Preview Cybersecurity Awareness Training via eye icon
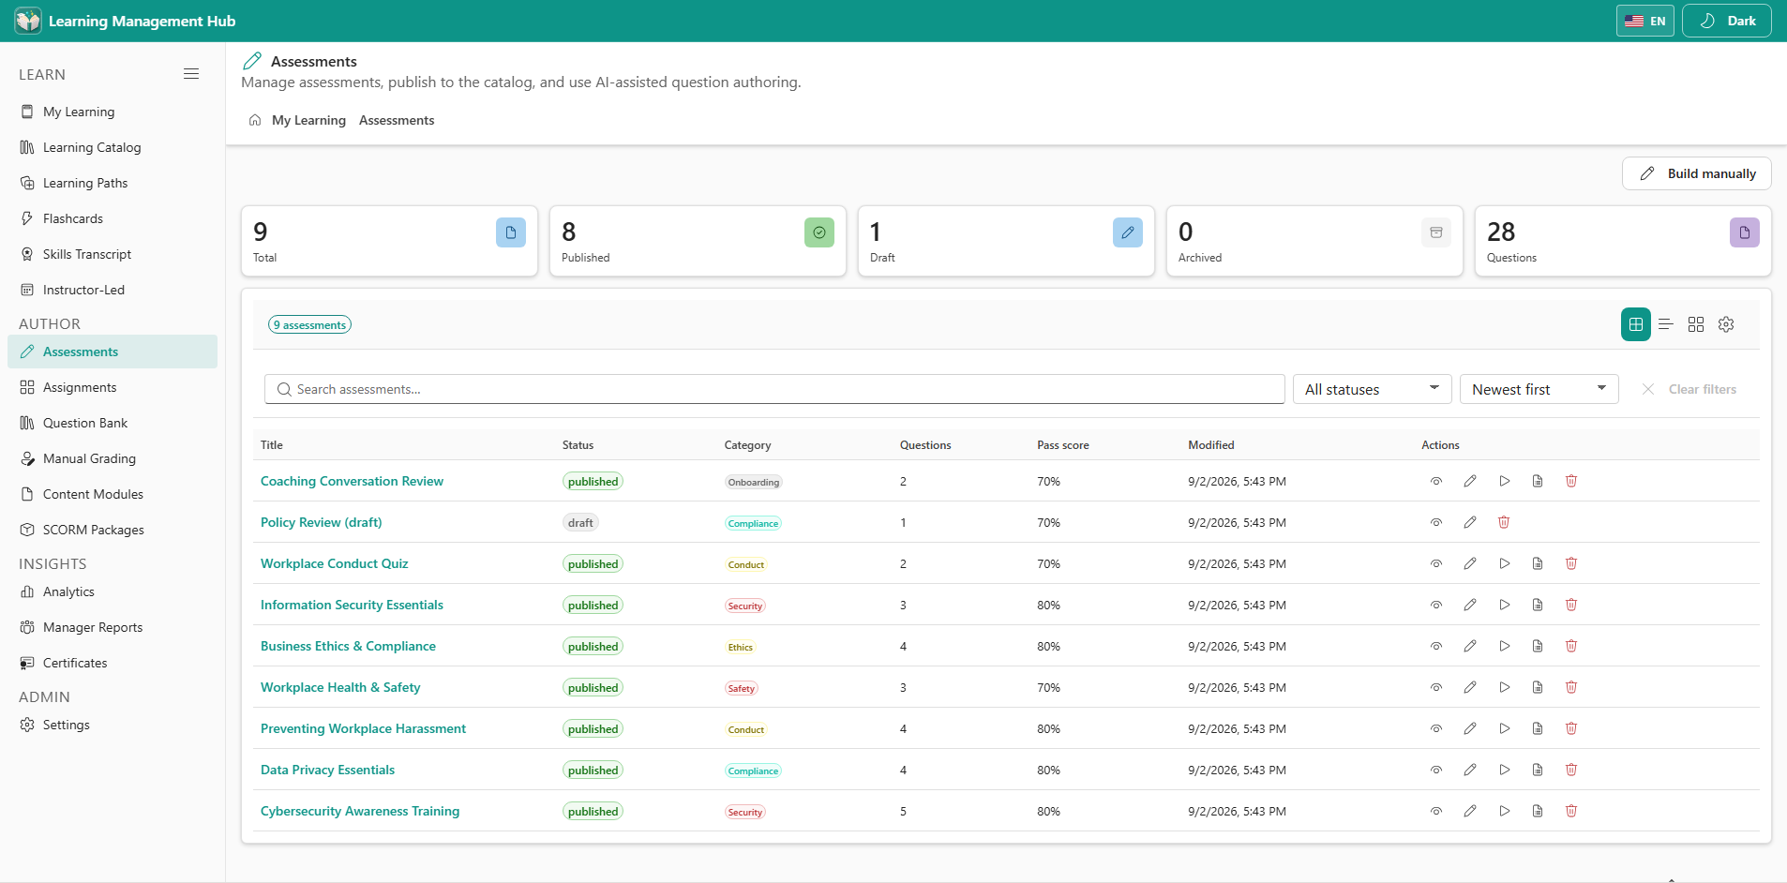 tap(1436, 811)
